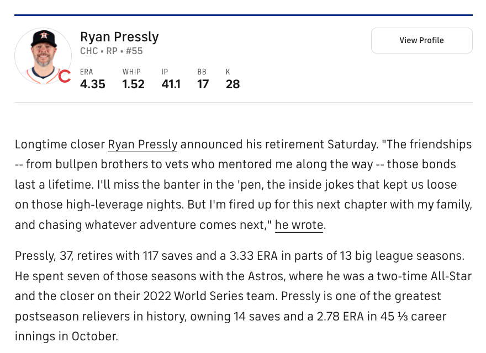The width and height of the screenshot is (486, 353).
Task: Click the Cubs logo badge on headshot
Action: click(x=65, y=77)
